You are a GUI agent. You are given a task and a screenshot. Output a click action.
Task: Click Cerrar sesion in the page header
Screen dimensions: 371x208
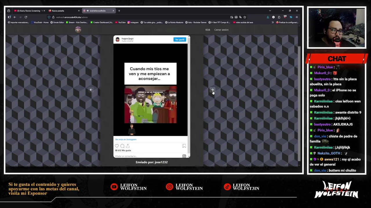pos(221,30)
